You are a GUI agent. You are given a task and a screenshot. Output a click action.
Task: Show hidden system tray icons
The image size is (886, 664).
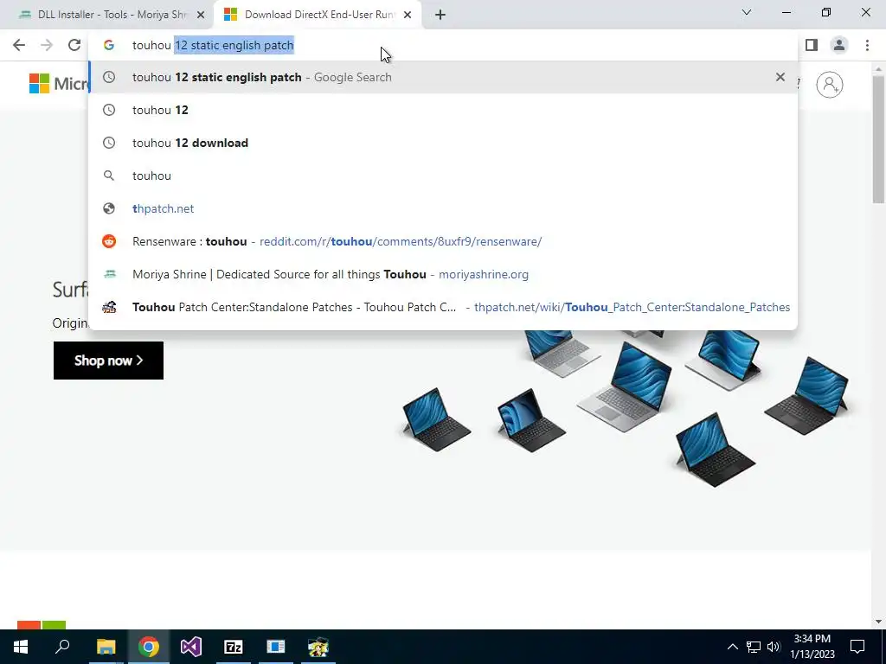click(732, 647)
